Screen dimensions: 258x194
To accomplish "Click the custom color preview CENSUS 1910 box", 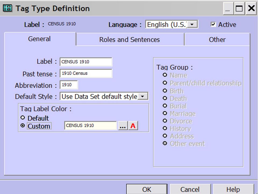I will click(x=91, y=126).
